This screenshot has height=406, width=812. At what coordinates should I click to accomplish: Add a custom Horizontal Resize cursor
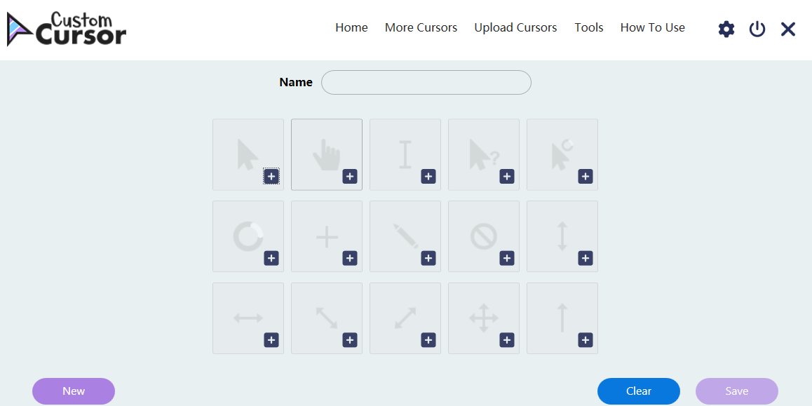(271, 340)
